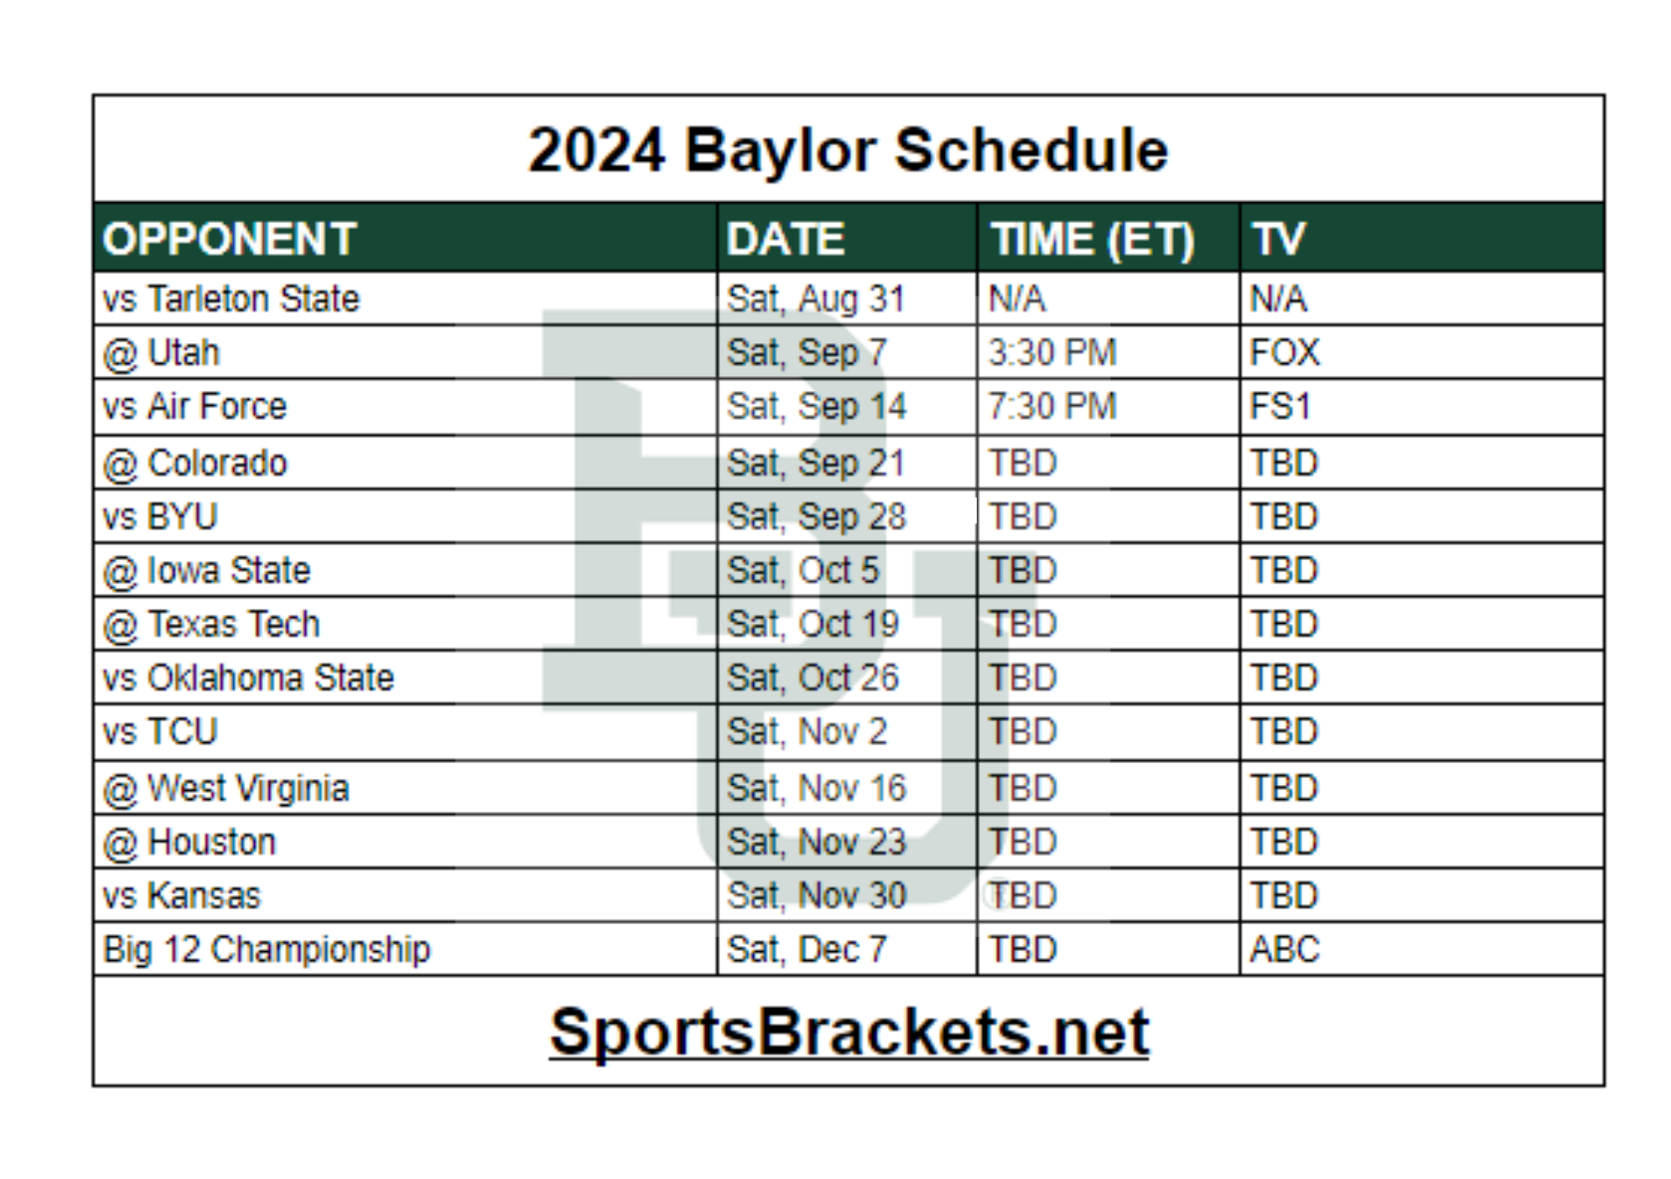
Task: Click the Sat, Dec 7 date cell
Action: (x=806, y=949)
